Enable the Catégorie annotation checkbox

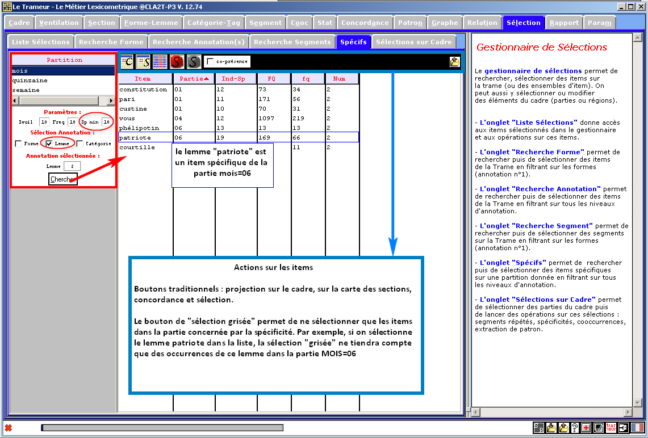click(x=80, y=144)
